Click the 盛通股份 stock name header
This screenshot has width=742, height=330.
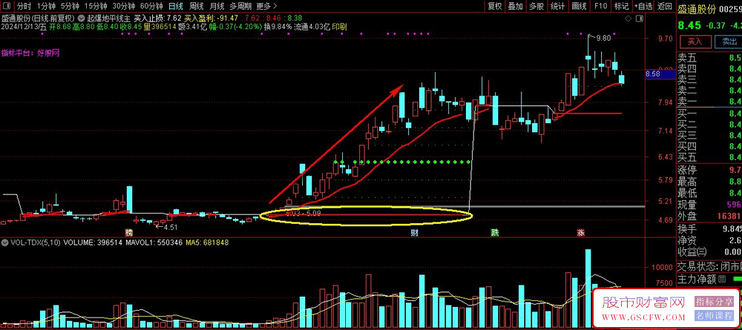pyautogui.click(x=697, y=9)
